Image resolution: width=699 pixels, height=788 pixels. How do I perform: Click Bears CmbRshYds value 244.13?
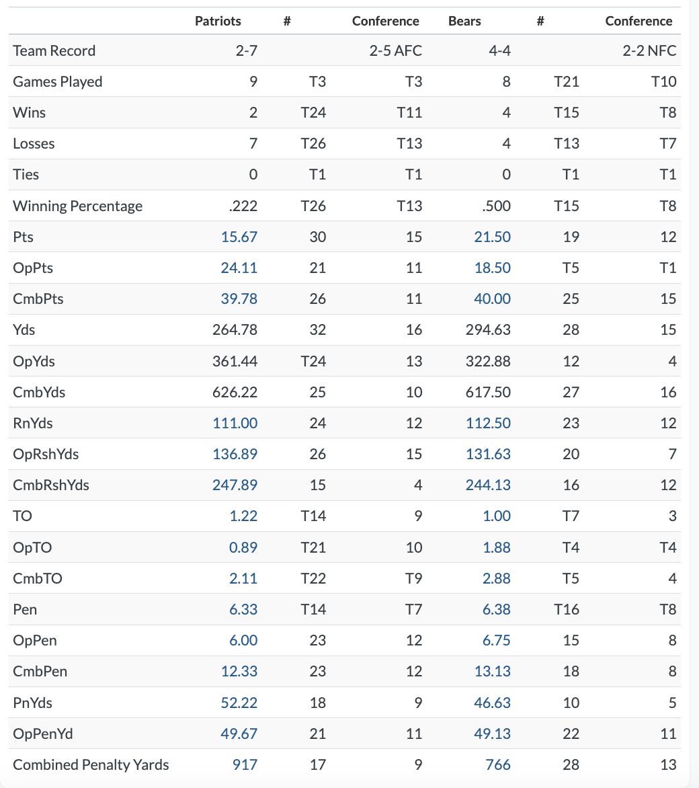point(488,485)
